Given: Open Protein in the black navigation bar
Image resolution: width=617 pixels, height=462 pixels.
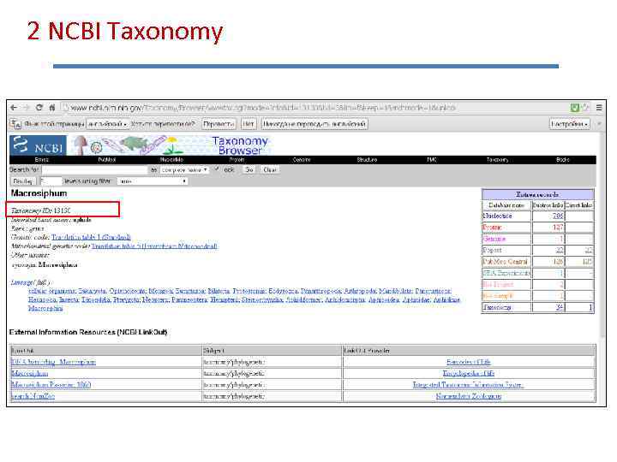Looking at the screenshot, I should [237, 159].
